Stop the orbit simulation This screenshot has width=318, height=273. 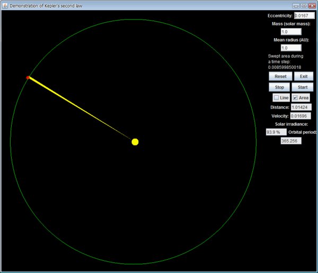tap(279, 87)
